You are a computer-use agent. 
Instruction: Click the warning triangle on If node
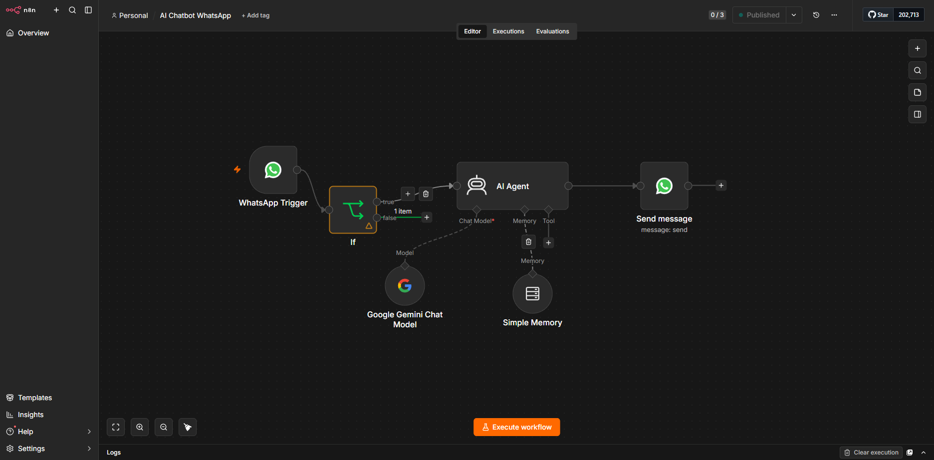point(369,226)
